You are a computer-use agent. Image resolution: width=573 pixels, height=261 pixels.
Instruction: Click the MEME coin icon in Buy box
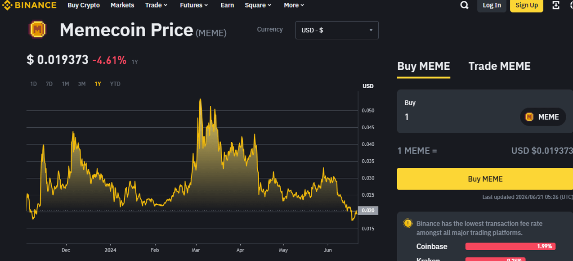tap(529, 117)
